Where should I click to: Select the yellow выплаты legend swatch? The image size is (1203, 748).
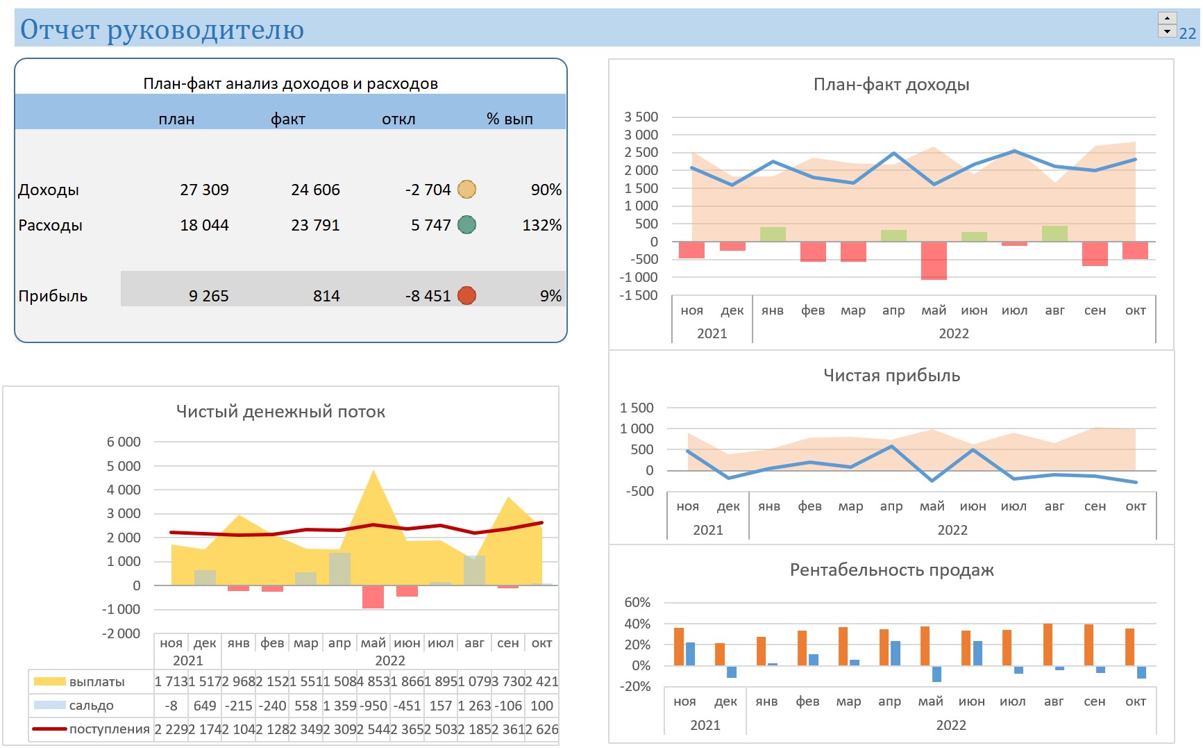pyautogui.click(x=49, y=682)
